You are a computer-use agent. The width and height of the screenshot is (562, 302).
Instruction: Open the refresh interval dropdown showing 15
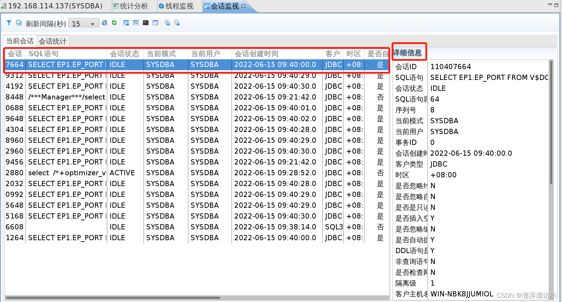[83, 23]
